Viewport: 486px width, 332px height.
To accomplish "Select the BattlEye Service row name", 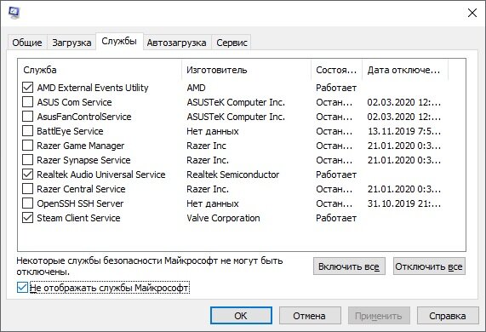I will (x=70, y=131).
